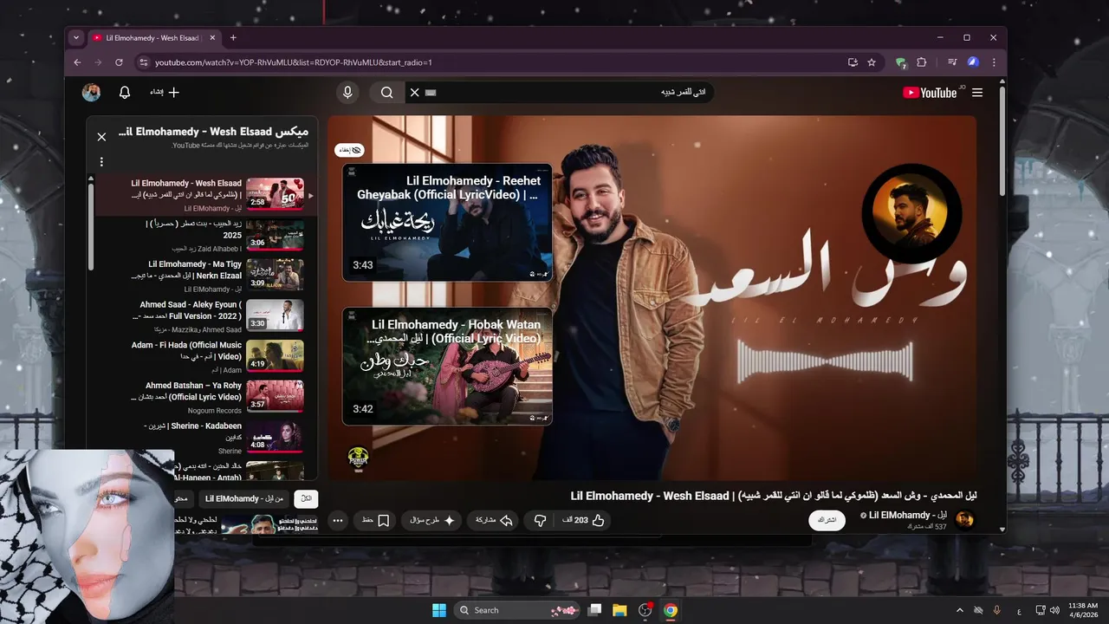Open volume control in system tray
The width and height of the screenshot is (1109, 624).
click(1056, 610)
